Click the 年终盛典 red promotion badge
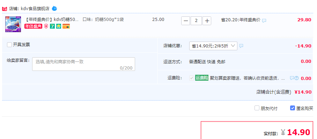This screenshot has height=139, width=317. click(x=34, y=26)
